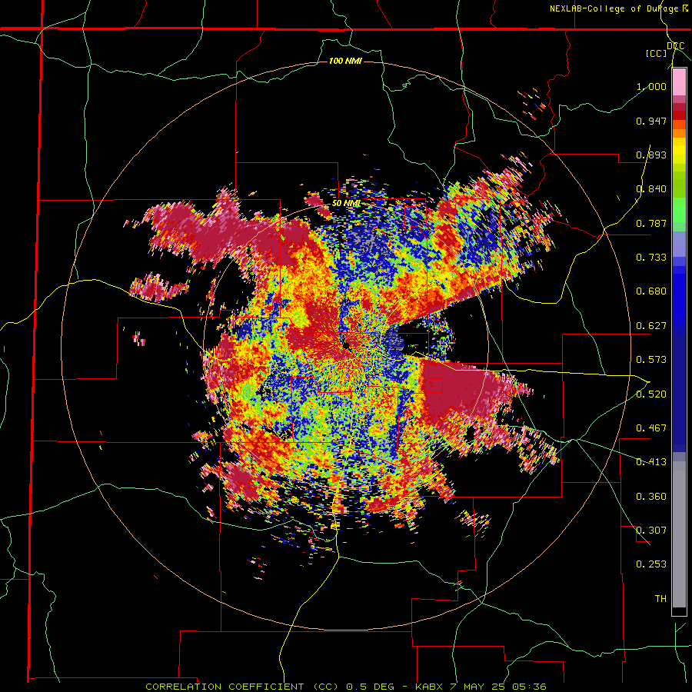
Task: Click the large gray lower color bar segment
Action: pos(679,534)
